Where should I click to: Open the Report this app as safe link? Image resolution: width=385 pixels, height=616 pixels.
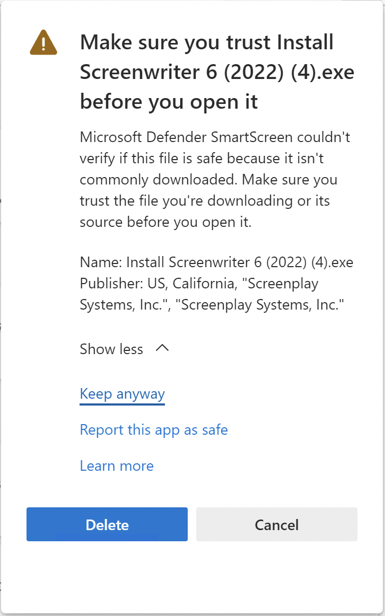pyautogui.click(x=154, y=429)
